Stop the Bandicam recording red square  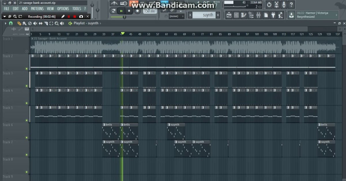coord(75,17)
